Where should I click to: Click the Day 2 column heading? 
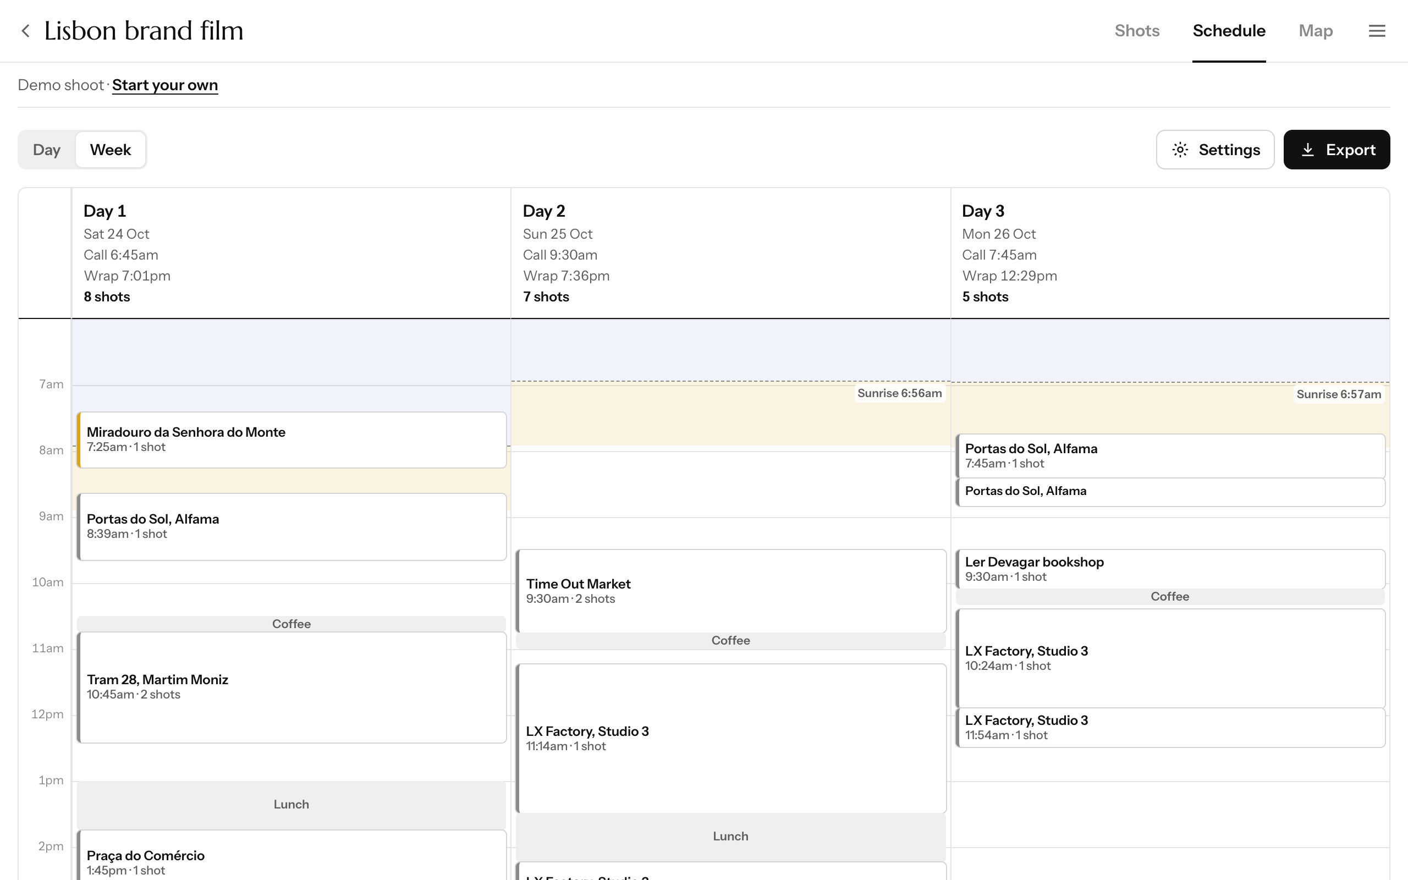coord(544,211)
